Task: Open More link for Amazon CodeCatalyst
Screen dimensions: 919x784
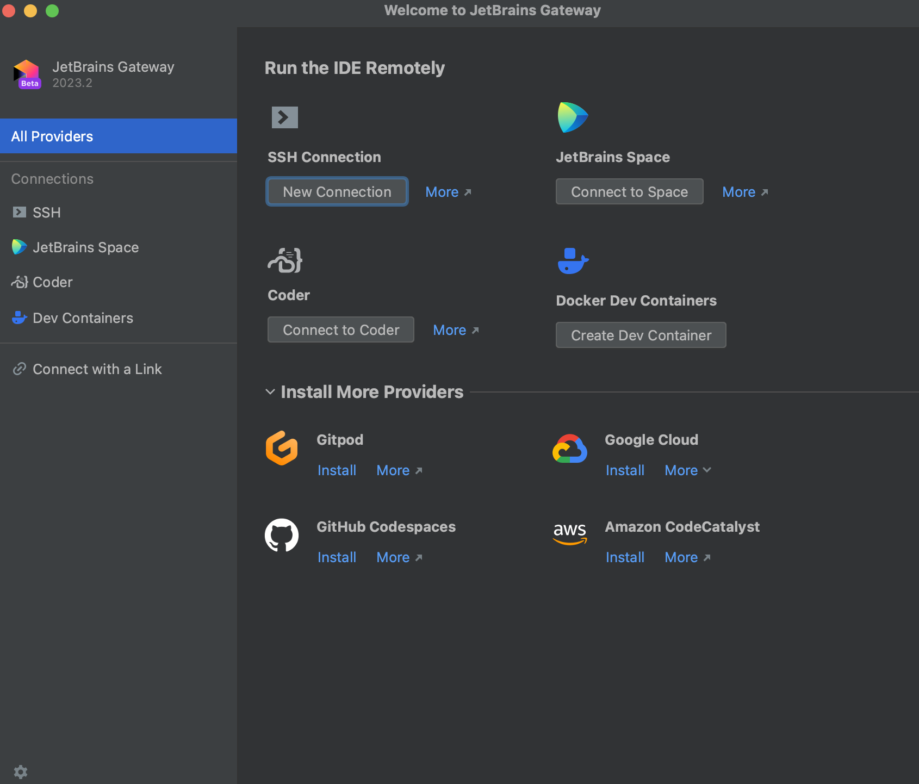Action: (687, 557)
